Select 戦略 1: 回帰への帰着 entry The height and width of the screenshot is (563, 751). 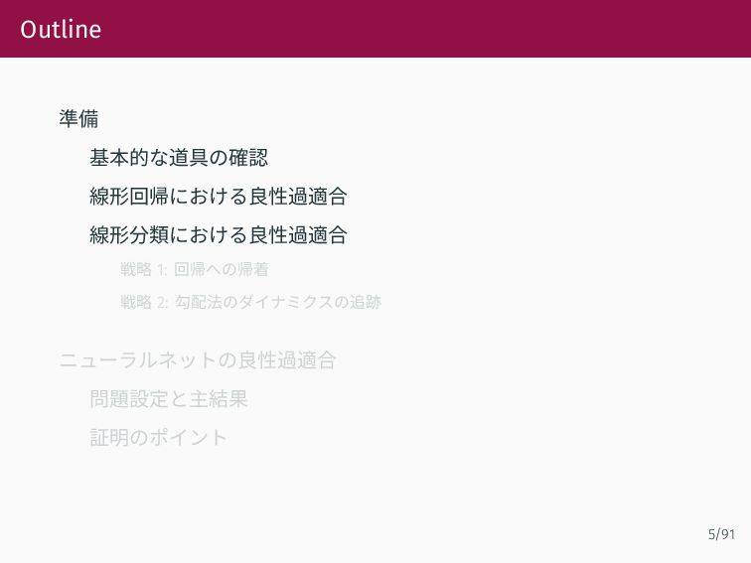pos(195,269)
